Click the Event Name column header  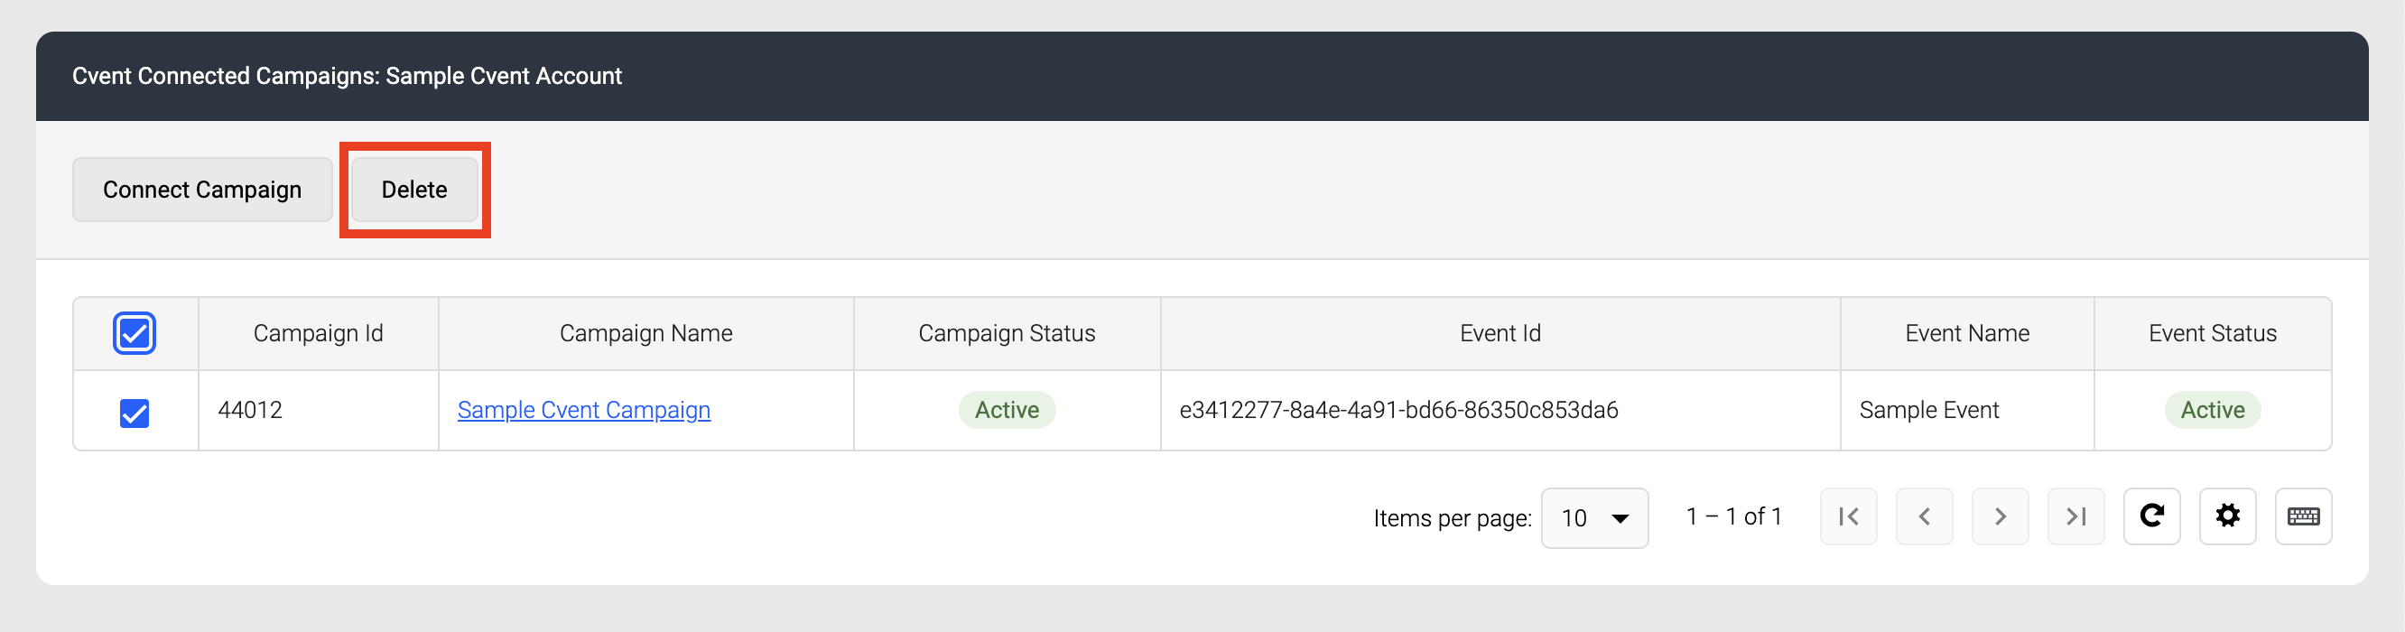[1967, 333]
